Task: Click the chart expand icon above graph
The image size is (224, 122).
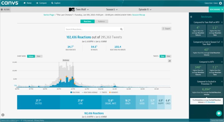Action: click(170, 61)
